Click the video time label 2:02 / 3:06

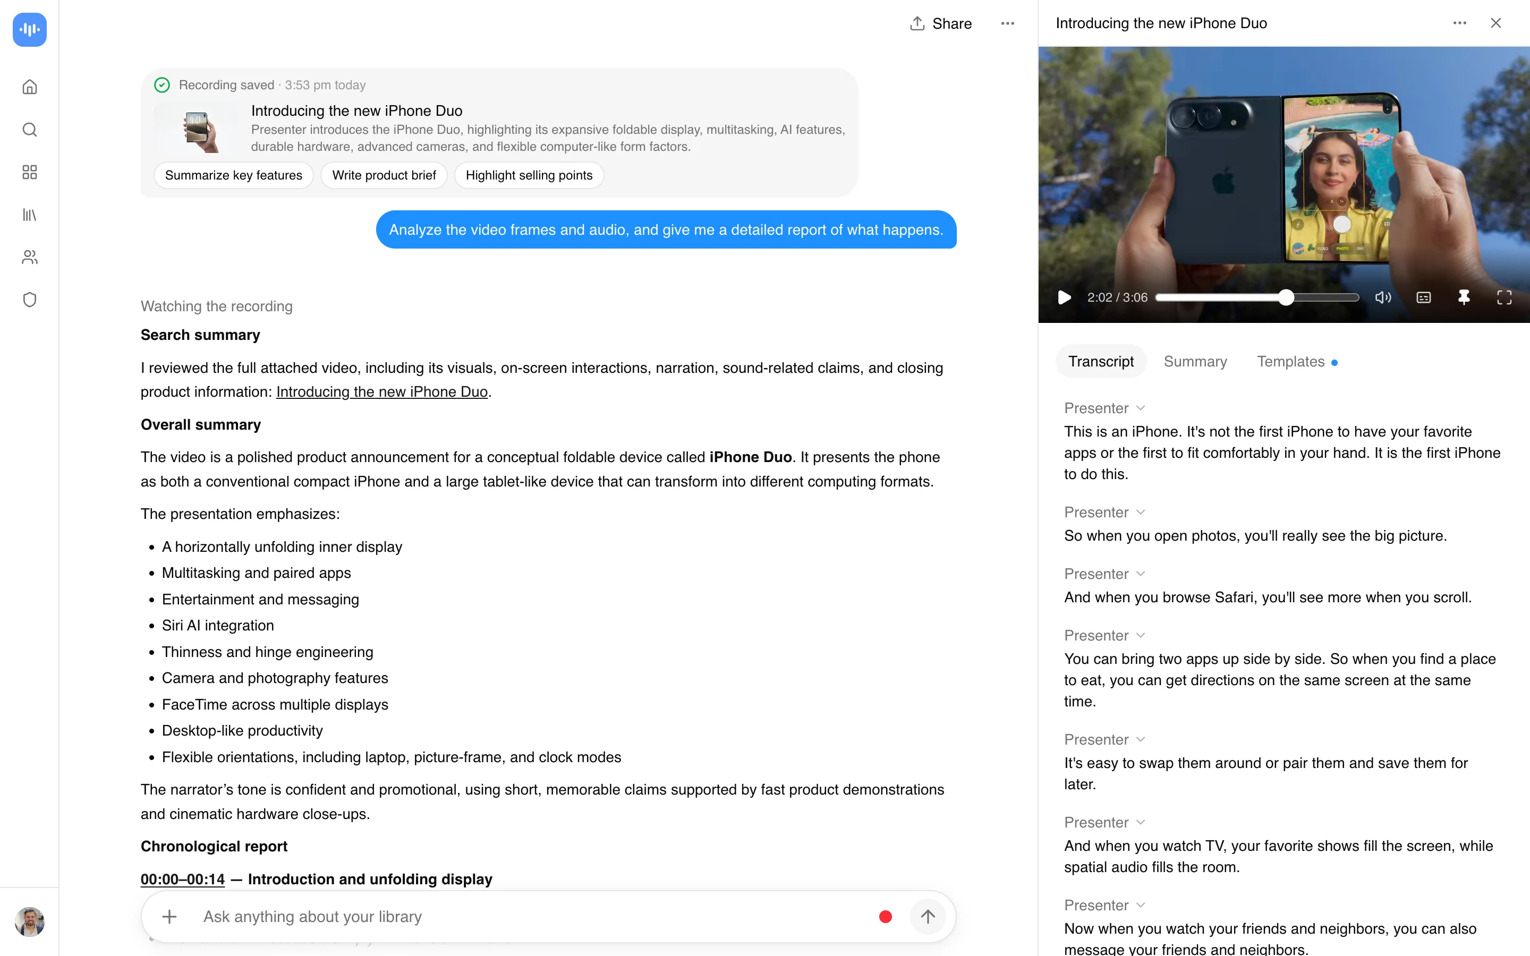1117,297
